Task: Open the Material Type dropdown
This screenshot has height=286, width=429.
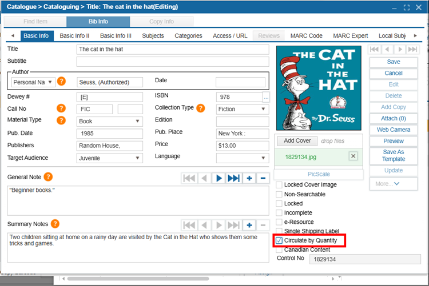Action: pos(109,121)
